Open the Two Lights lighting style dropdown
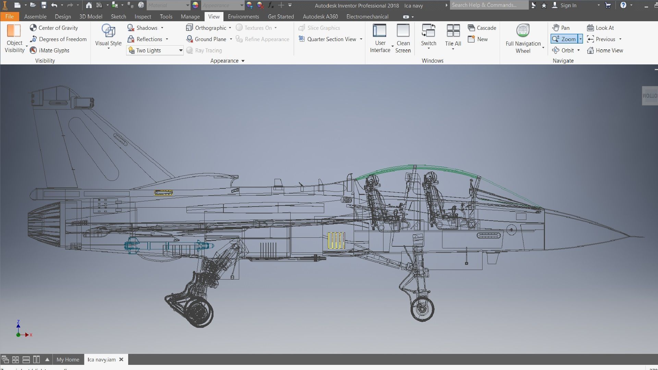 coord(155,50)
